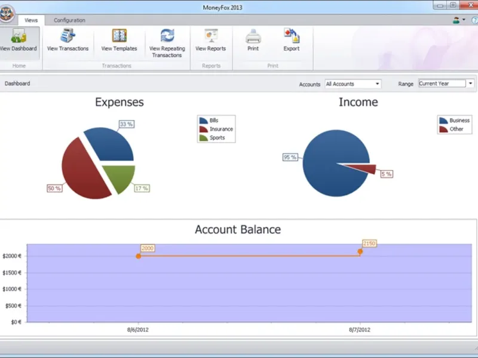This screenshot has width=478, height=358.
Task: Click the Insurance legend swatch
Action: [204, 129]
